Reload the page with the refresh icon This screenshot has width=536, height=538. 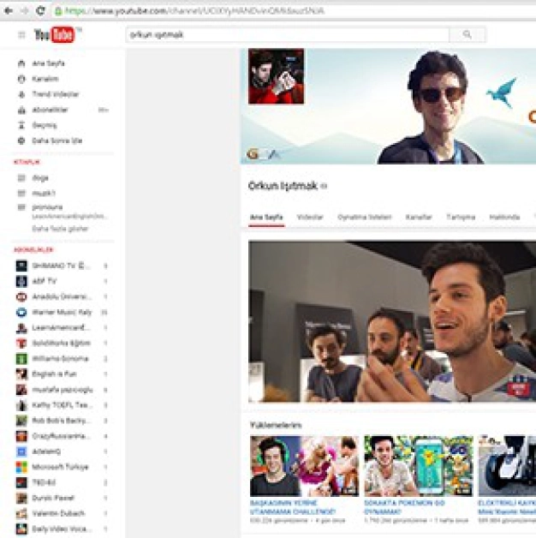pyautogui.click(x=39, y=11)
